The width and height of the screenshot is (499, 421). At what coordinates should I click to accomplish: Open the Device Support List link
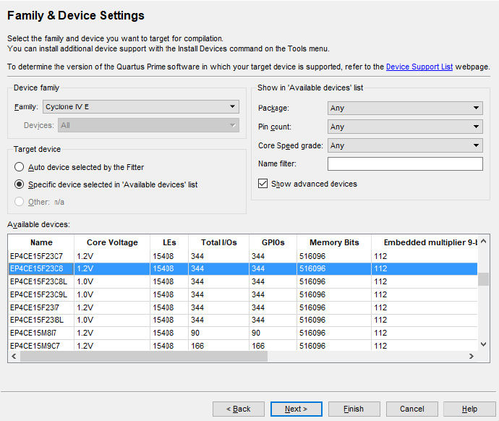419,67
